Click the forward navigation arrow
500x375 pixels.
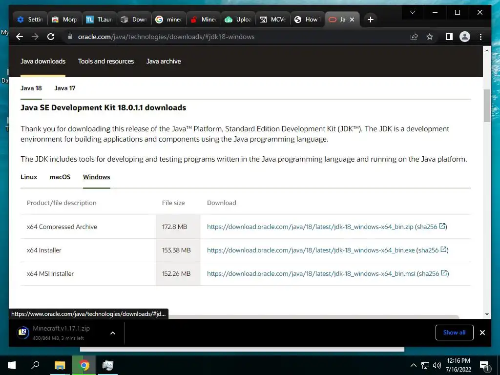35,37
